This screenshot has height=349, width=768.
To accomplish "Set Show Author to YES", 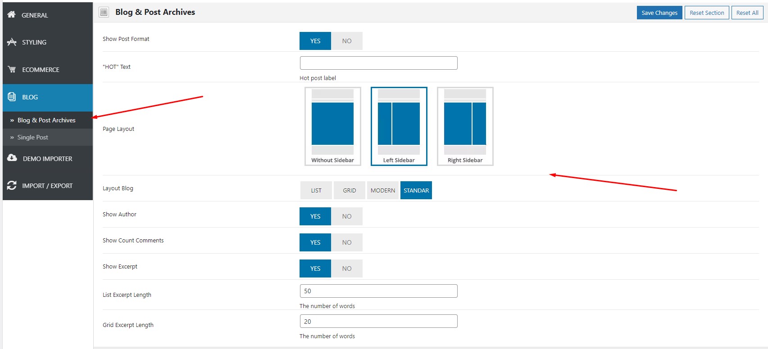I will [315, 216].
